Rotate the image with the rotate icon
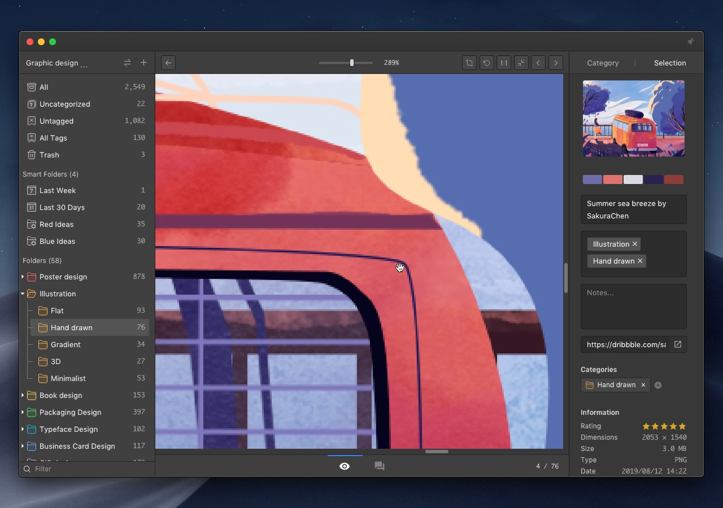This screenshot has height=508, width=723. 486,63
